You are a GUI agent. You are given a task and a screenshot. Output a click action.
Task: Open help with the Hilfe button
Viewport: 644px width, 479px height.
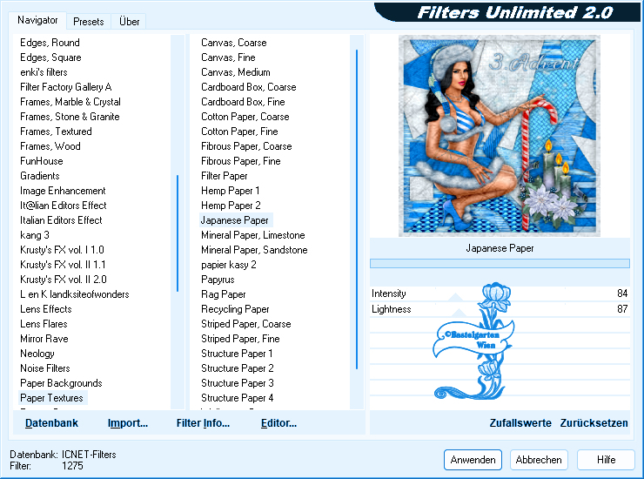point(606,460)
